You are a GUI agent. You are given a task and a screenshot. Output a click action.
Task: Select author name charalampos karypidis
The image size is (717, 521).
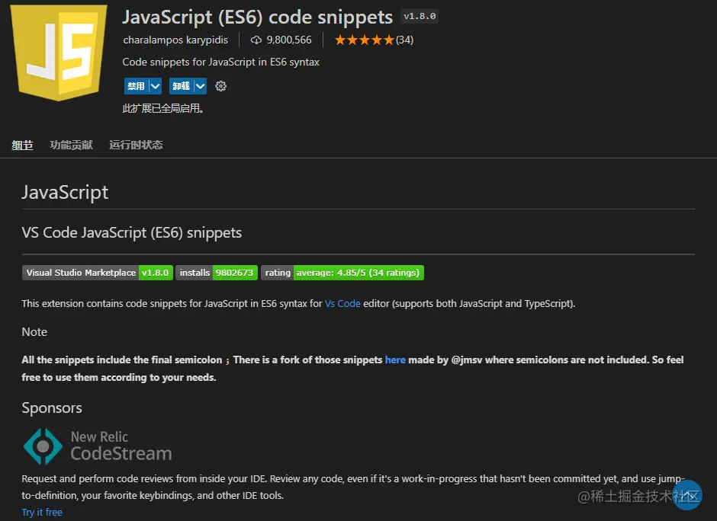pos(175,40)
